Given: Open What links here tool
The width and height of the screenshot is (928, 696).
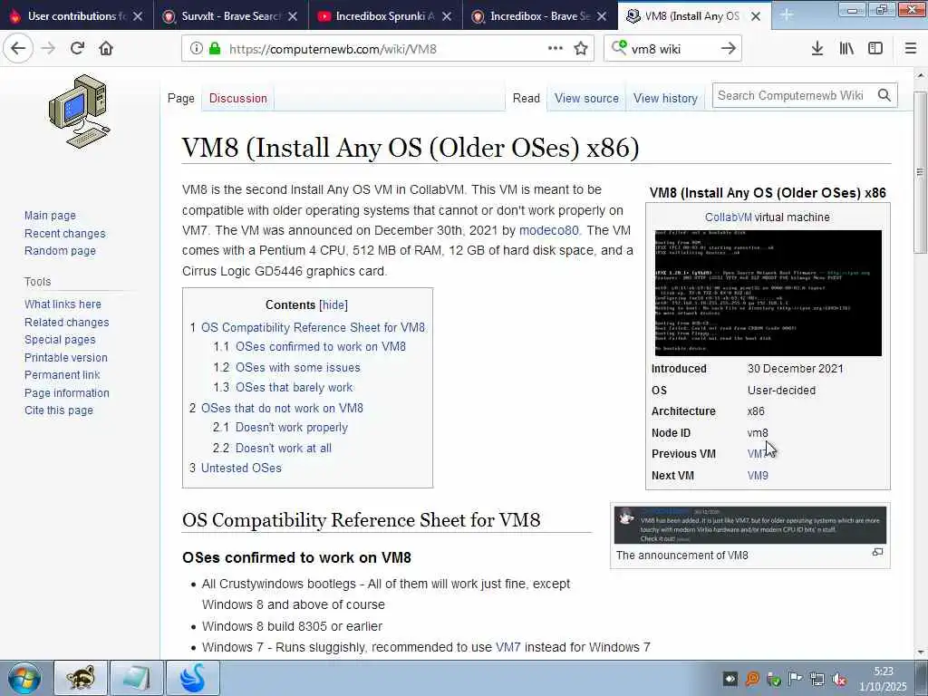Looking at the screenshot, I should click(x=63, y=304).
